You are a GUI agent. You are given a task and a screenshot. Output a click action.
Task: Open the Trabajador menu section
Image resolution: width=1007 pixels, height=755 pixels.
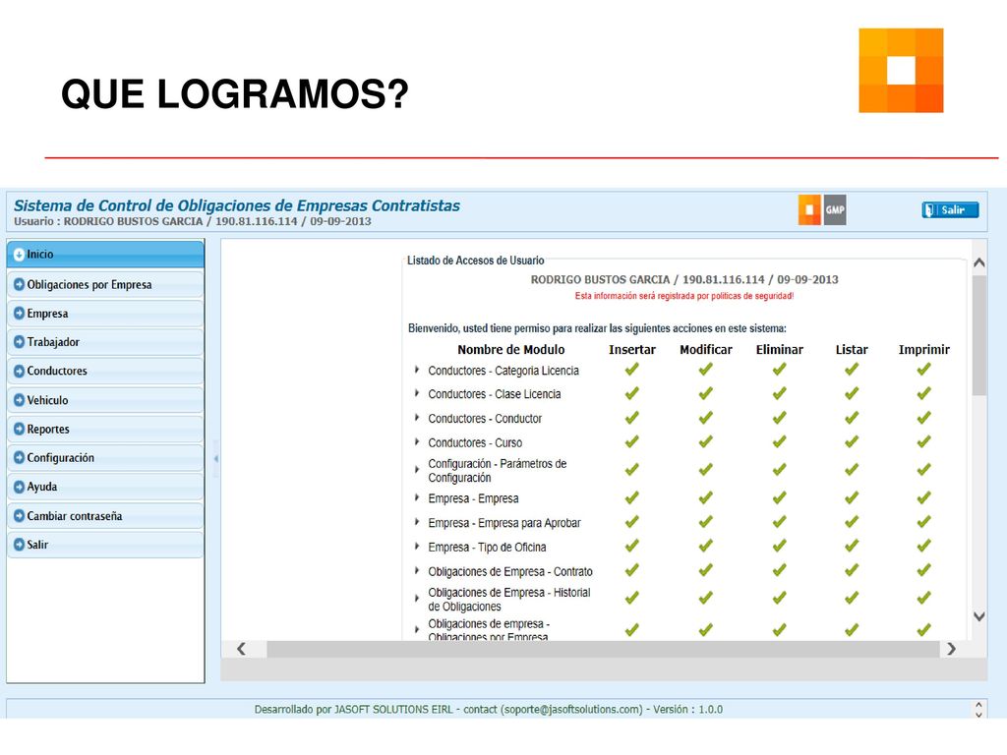click(x=105, y=342)
